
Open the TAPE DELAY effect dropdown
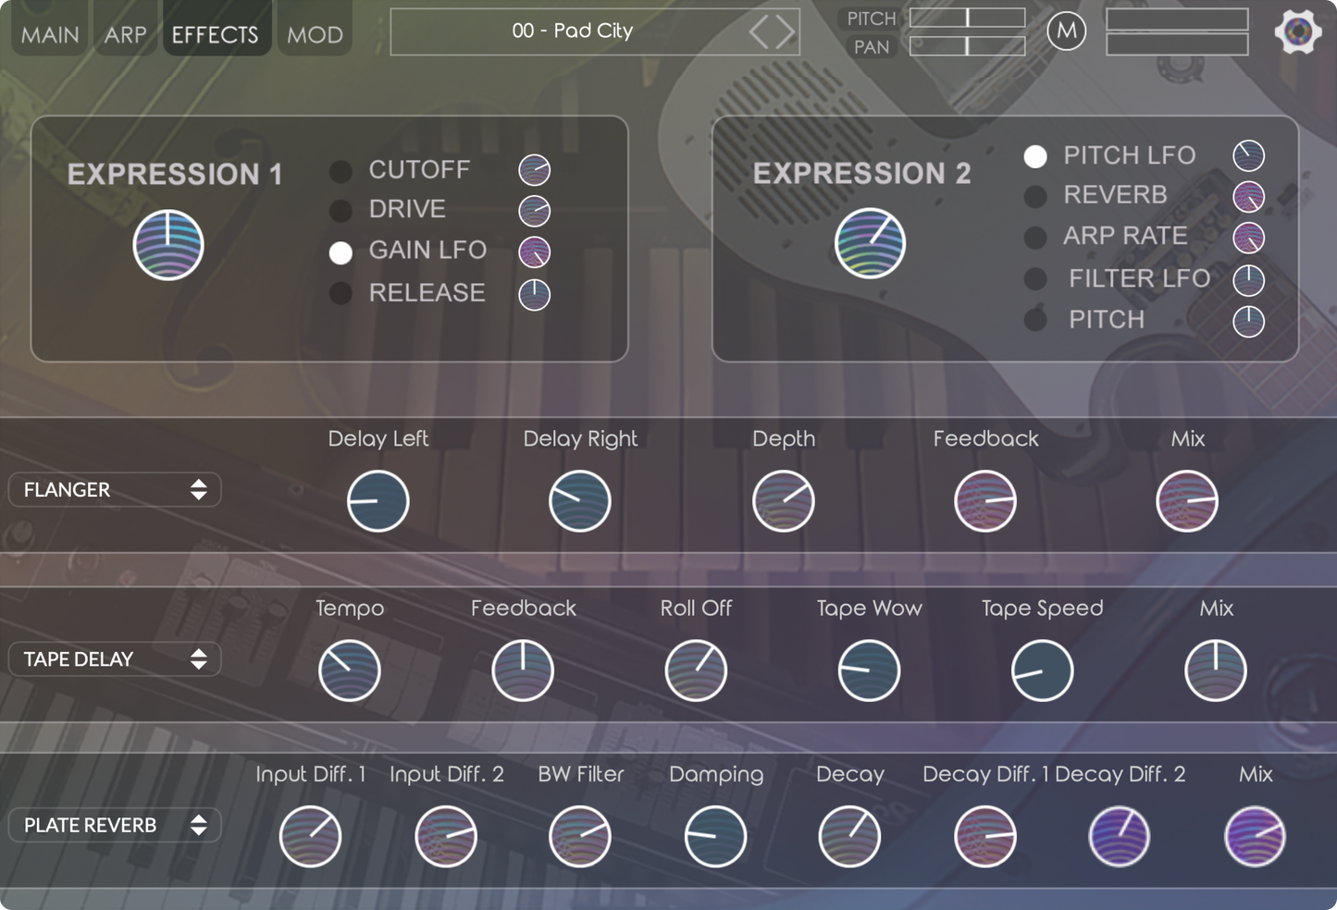pyautogui.click(x=115, y=659)
